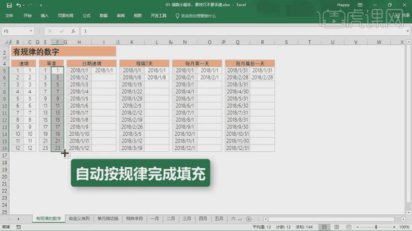Select column S header
The image size is (412, 231).
286,42
